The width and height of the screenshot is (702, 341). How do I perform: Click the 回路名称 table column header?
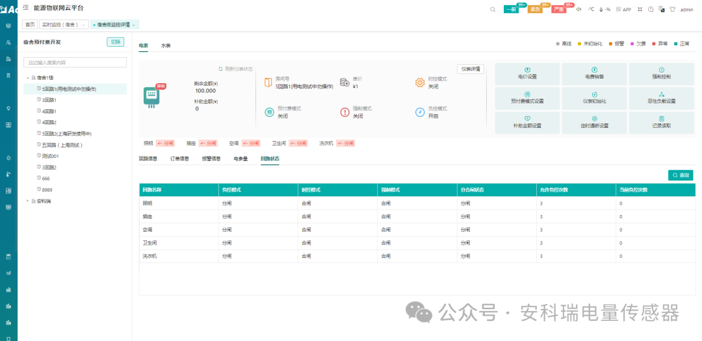(179, 190)
